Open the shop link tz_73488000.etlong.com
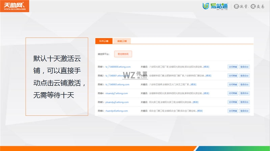The image size is (270, 151). coord(118,67)
